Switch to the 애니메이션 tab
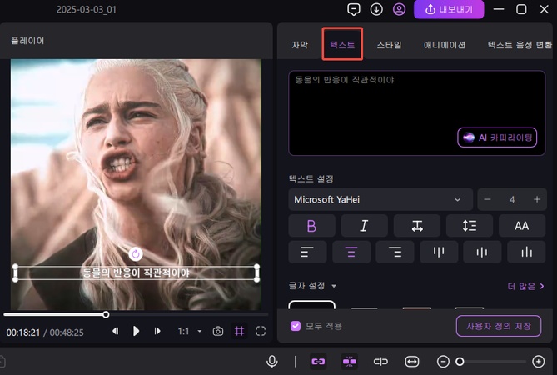This screenshot has height=375, width=557. point(445,45)
